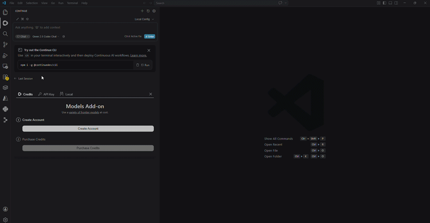
Task: Click the Open Recent hint text
Action: click(x=273, y=145)
